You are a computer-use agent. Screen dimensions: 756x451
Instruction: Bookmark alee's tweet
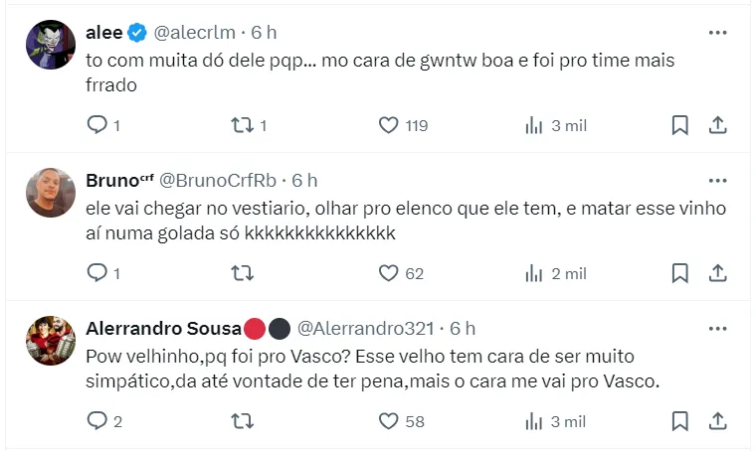(680, 125)
